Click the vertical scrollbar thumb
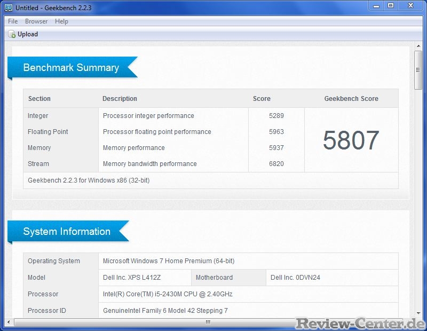Screen dimensions: 427x331 [x=418, y=70]
